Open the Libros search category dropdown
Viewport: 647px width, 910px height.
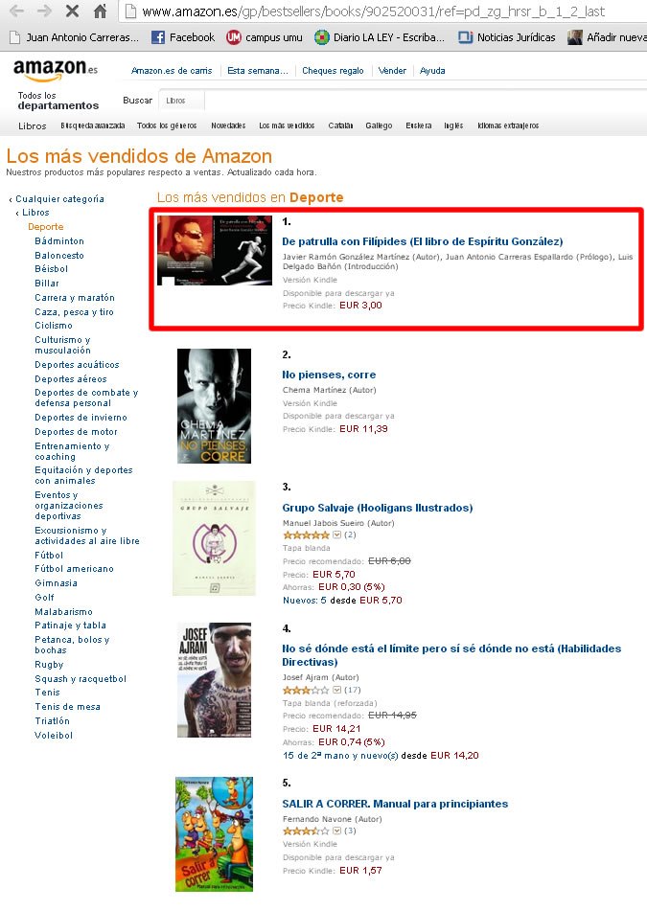tap(181, 101)
